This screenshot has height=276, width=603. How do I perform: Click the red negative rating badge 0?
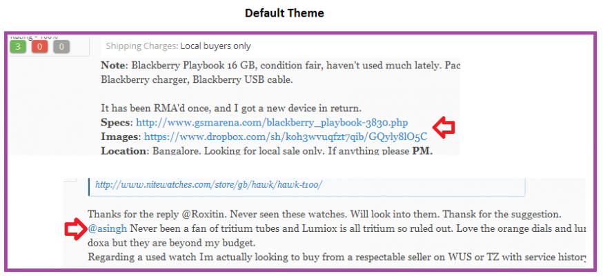click(39, 48)
